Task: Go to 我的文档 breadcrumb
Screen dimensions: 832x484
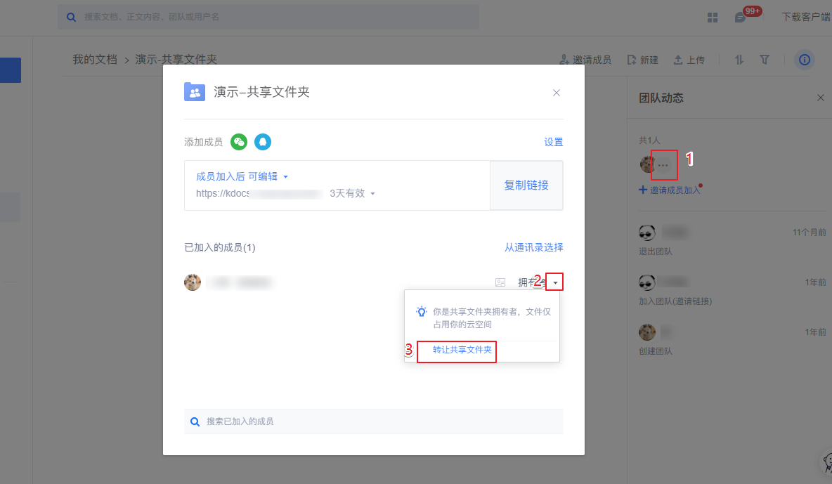Action: click(x=95, y=60)
